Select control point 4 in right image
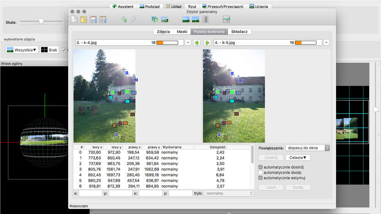This screenshot has width=381, height=214. [x=219, y=134]
